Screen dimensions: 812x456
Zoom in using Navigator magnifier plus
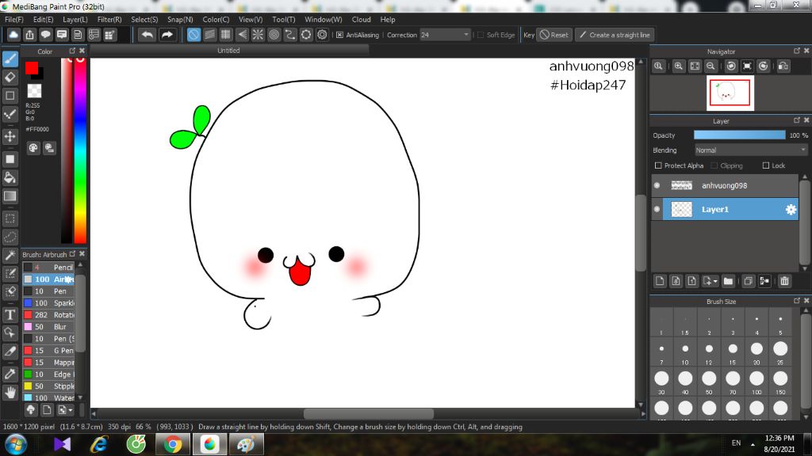click(679, 66)
